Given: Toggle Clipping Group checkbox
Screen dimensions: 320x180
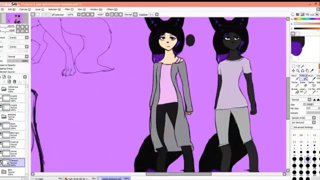Looking at the screenshot, I should 6,68.
